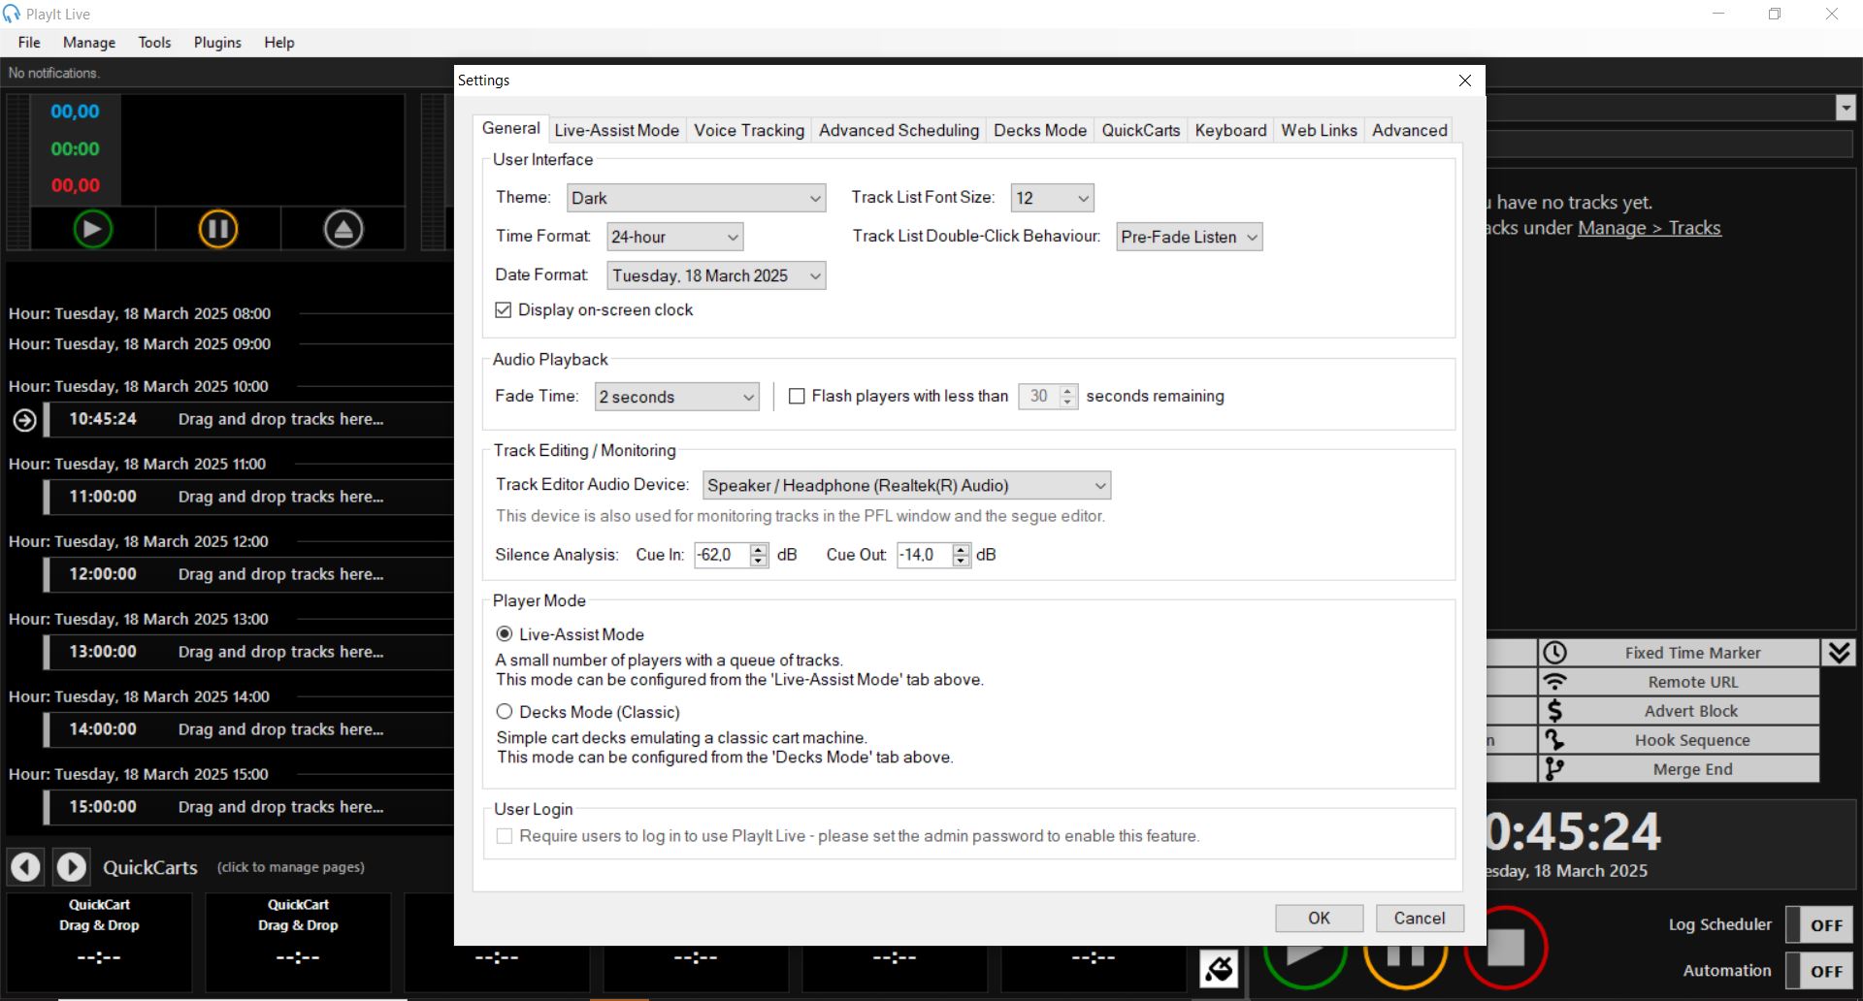Click the hook icon beside Hook Sequence
The height and width of the screenshot is (1001, 1863).
[x=1554, y=740]
